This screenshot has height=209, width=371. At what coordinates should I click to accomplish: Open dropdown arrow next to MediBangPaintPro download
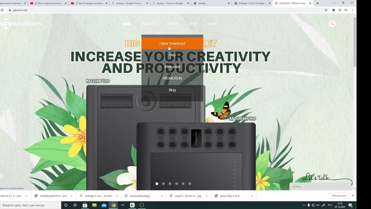pyautogui.click(x=71, y=196)
